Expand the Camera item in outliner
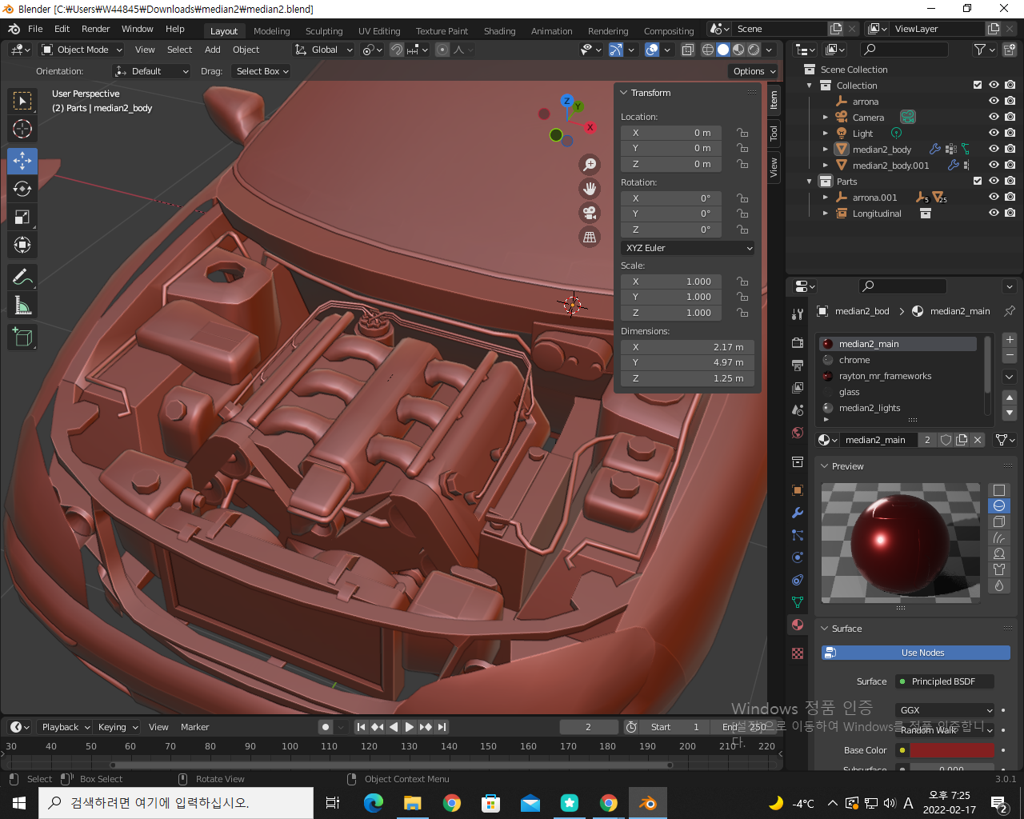The image size is (1024, 819). (x=826, y=118)
